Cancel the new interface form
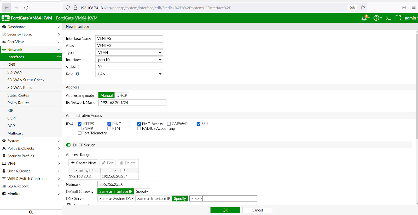This screenshot has height=215, width=418. pyautogui.click(x=257, y=210)
